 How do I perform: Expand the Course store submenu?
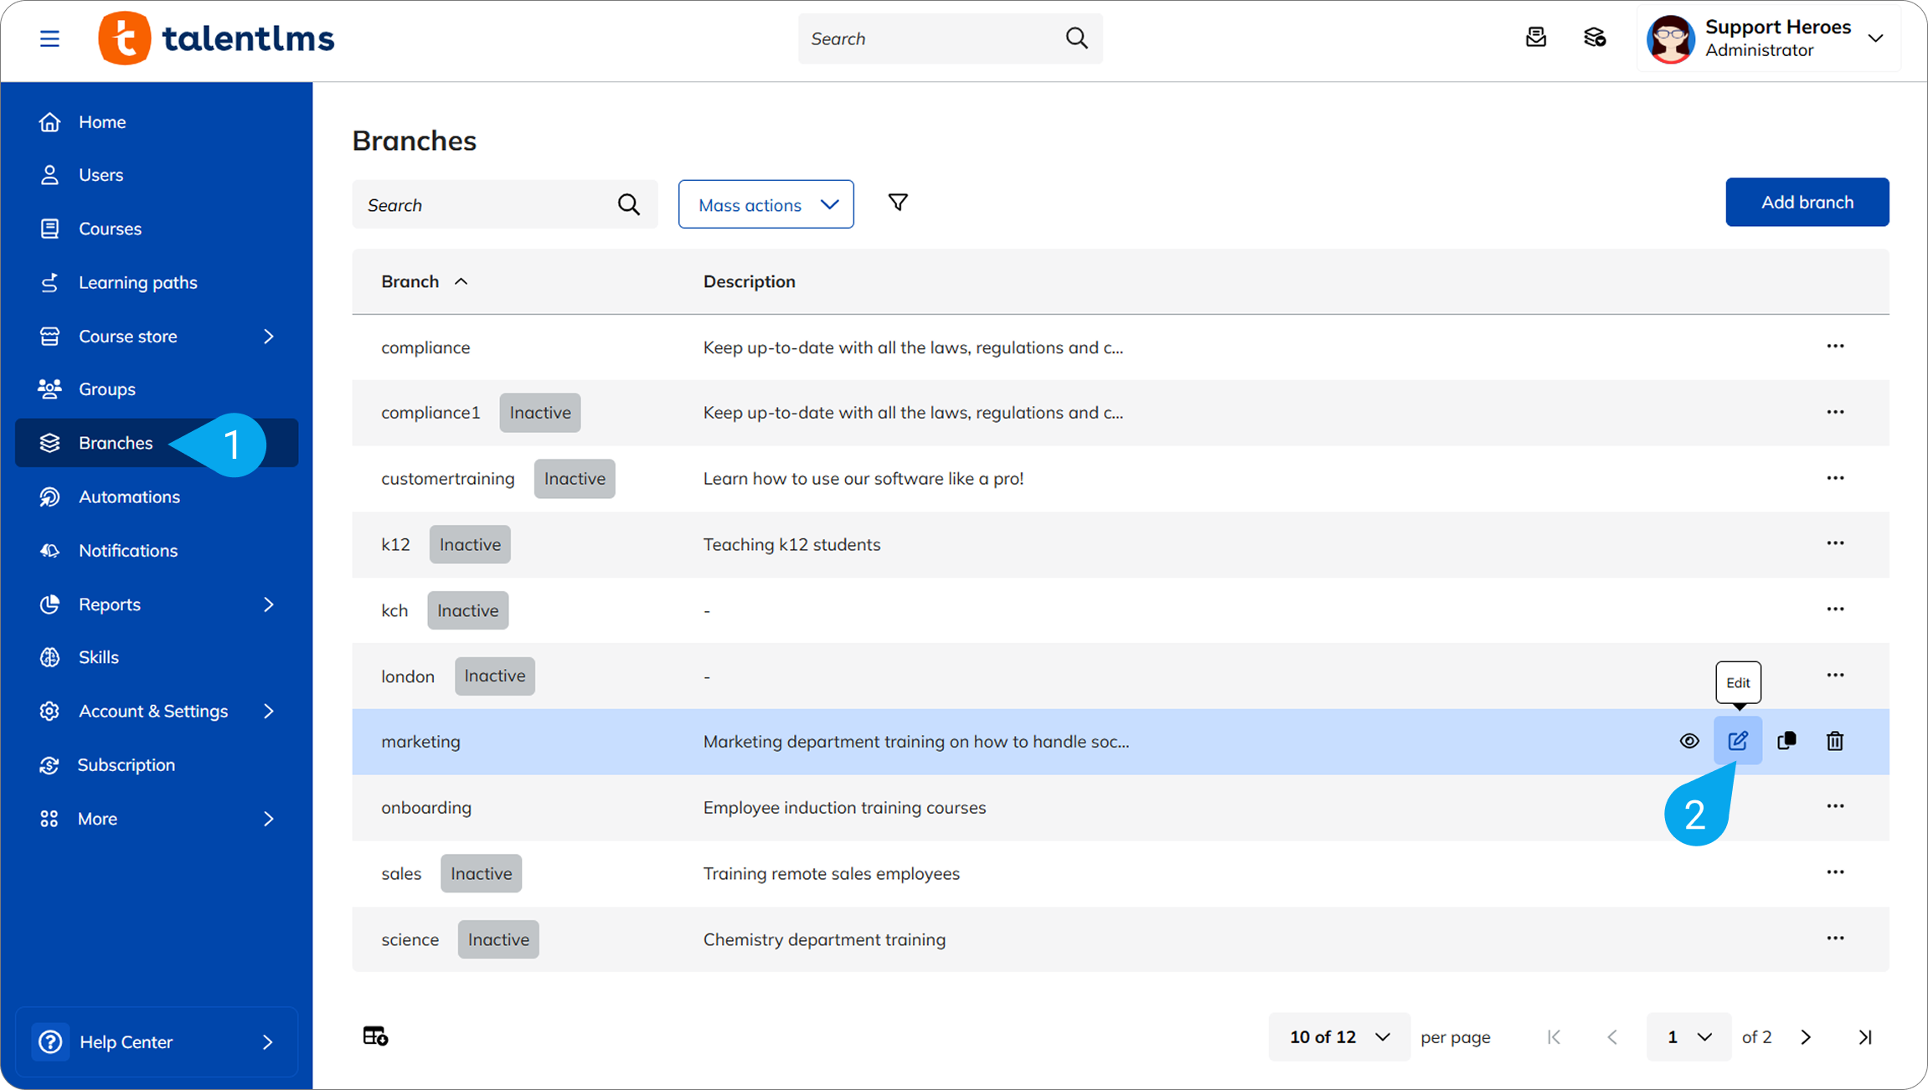point(268,337)
